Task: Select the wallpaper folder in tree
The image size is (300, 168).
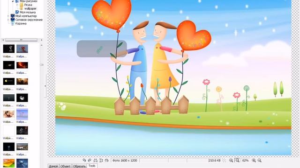Action: click(x=30, y=8)
